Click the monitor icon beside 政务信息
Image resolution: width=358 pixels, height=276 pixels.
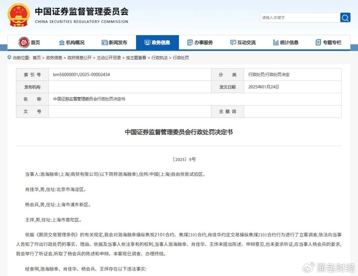click(x=147, y=42)
